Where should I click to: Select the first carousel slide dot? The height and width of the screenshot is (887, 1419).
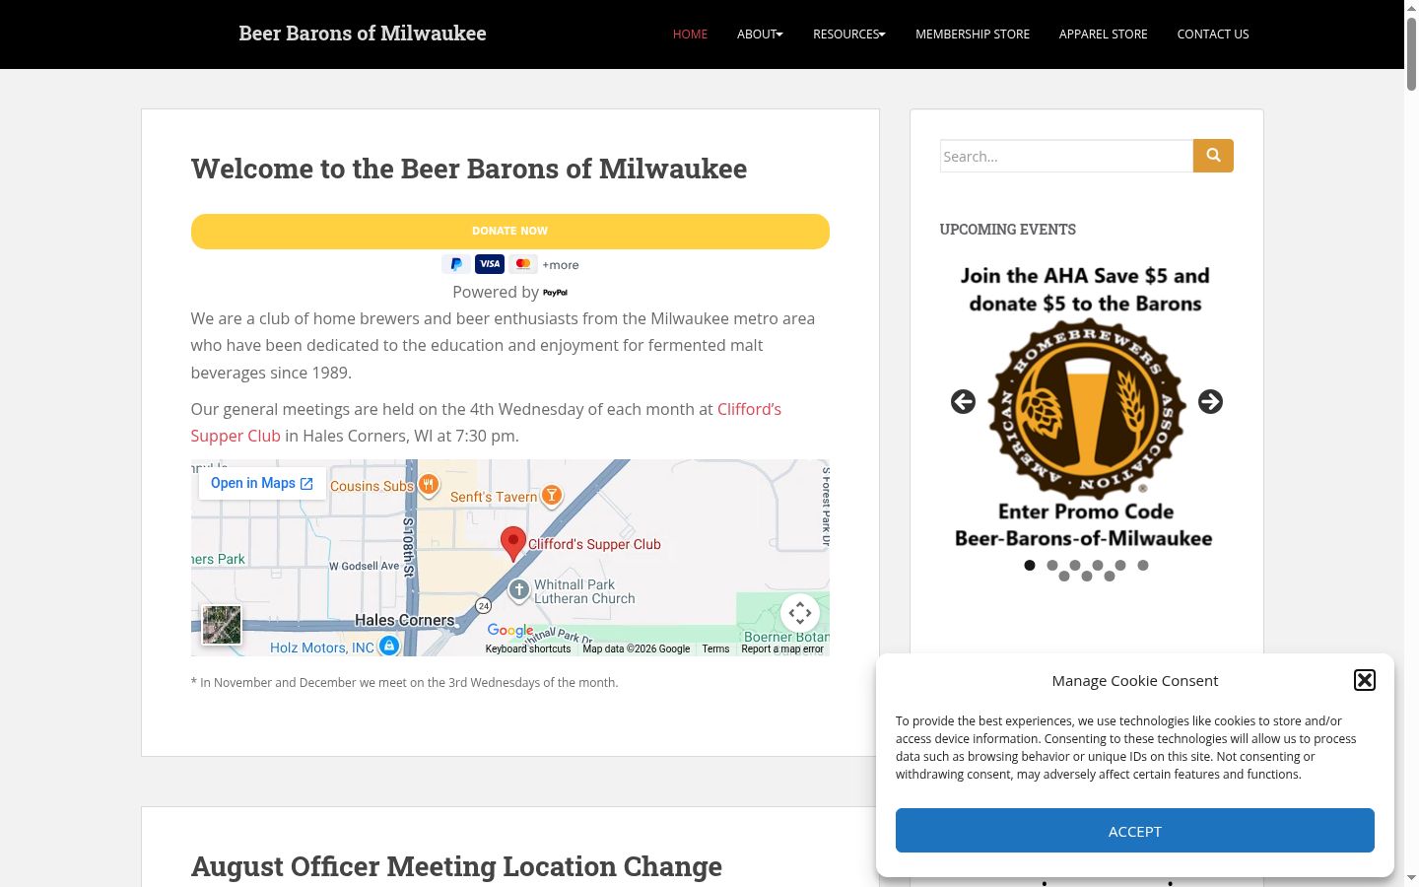click(1030, 566)
